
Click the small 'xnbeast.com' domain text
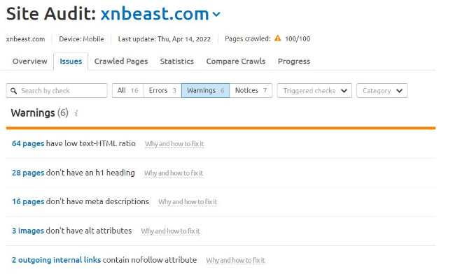coord(25,39)
